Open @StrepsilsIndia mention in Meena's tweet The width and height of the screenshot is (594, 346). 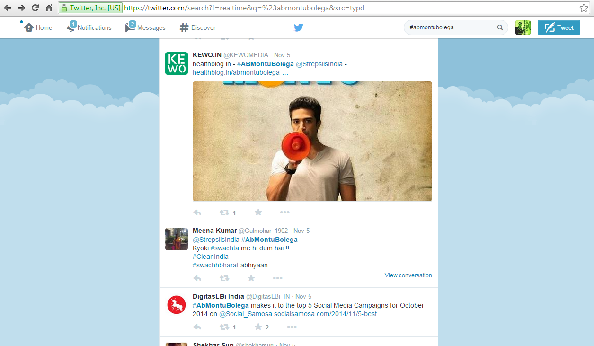coord(216,240)
